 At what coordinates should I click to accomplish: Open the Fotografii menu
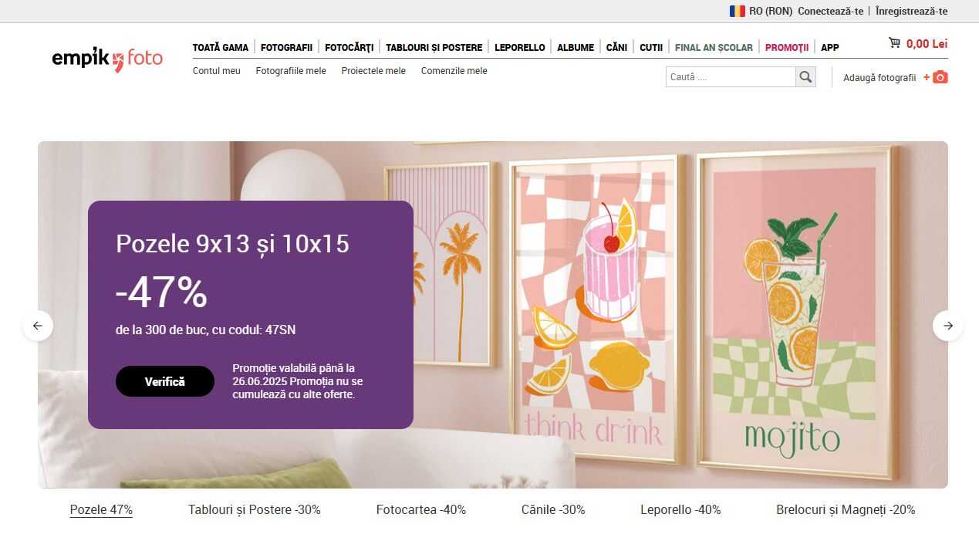pyautogui.click(x=286, y=47)
